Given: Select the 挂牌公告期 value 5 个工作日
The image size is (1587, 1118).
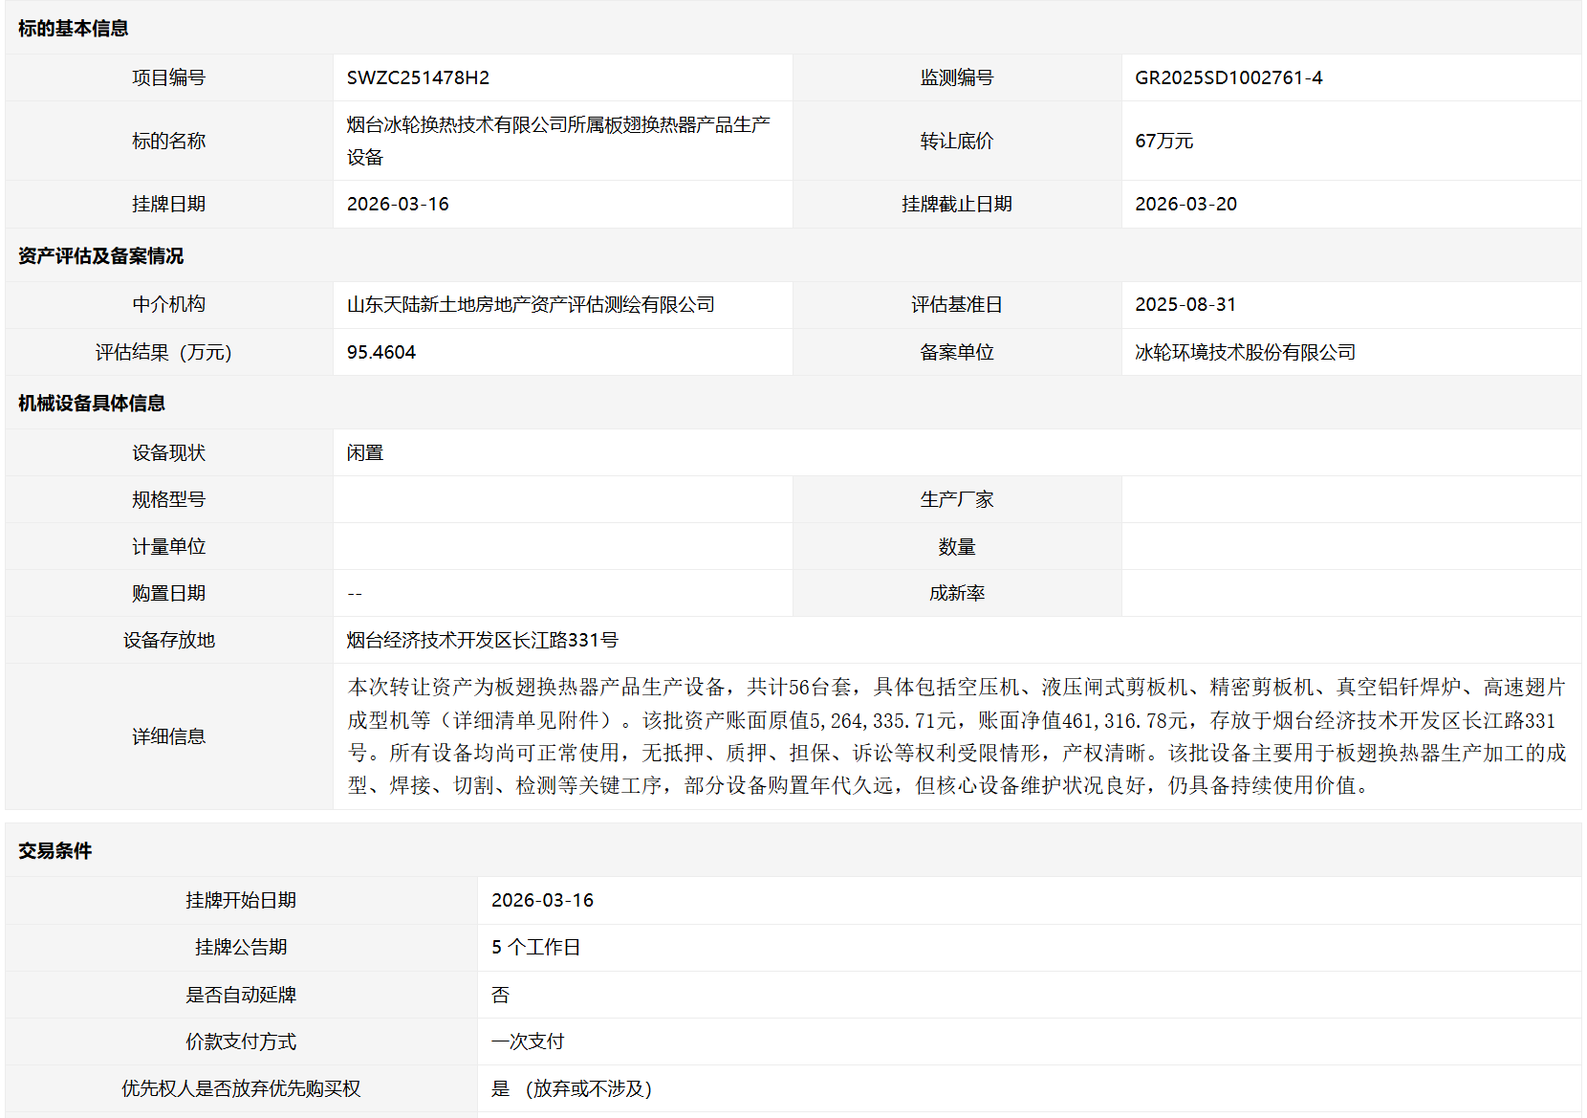Looking at the screenshot, I should tap(536, 947).
